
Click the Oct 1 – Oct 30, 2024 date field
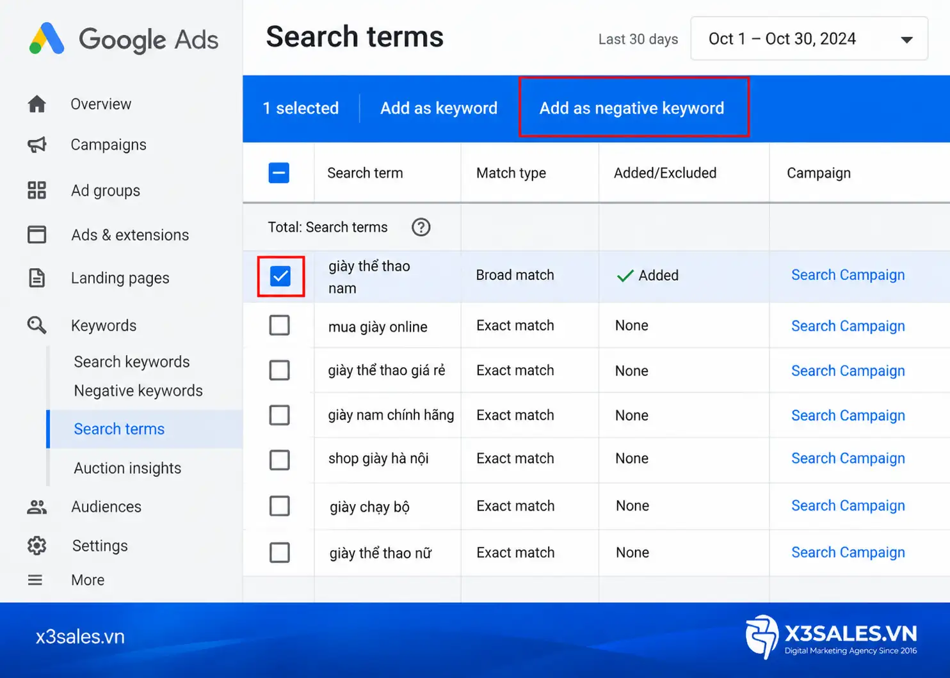click(809, 39)
